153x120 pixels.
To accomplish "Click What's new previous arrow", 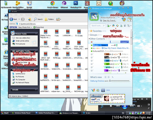I will coord(105,77).
